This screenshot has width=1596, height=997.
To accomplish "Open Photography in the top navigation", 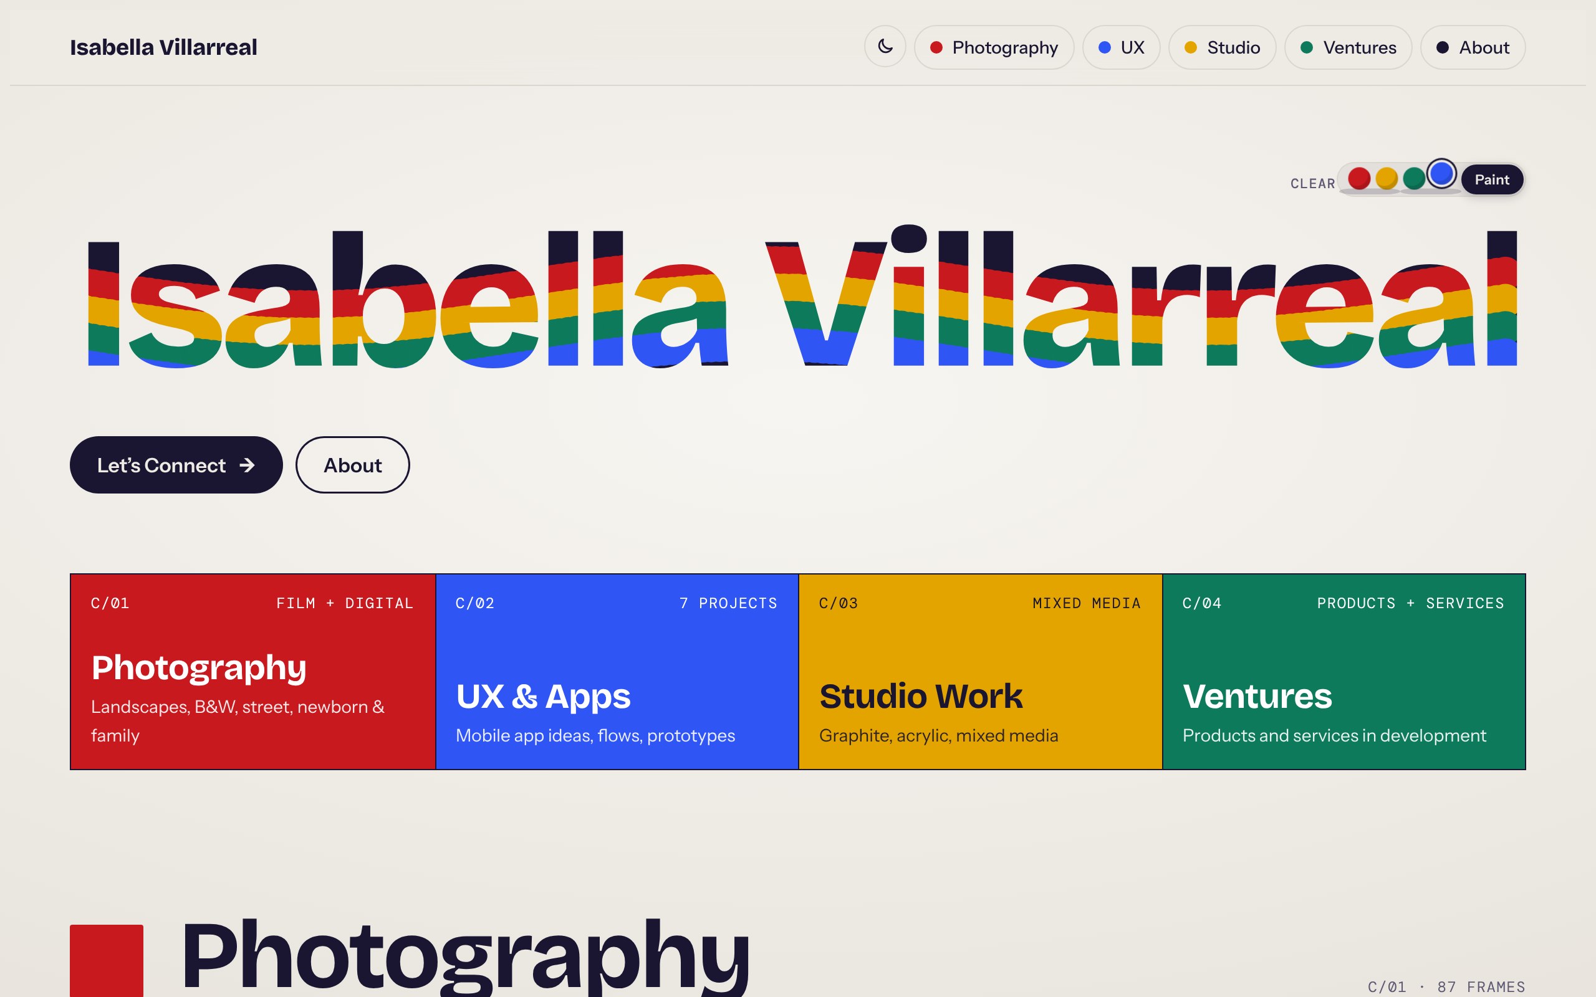I will [x=994, y=47].
